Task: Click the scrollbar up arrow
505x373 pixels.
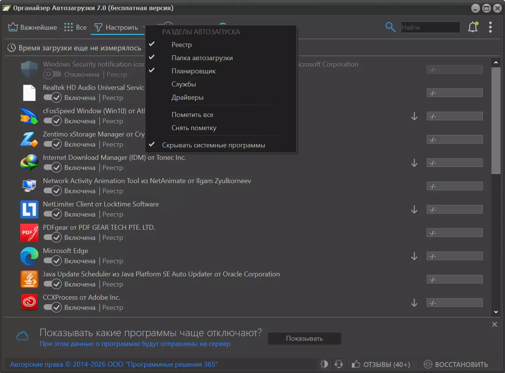Action: click(x=496, y=62)
